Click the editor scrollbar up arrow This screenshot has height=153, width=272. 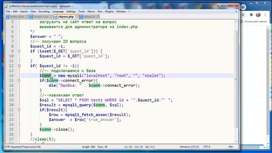coord(236,21)
